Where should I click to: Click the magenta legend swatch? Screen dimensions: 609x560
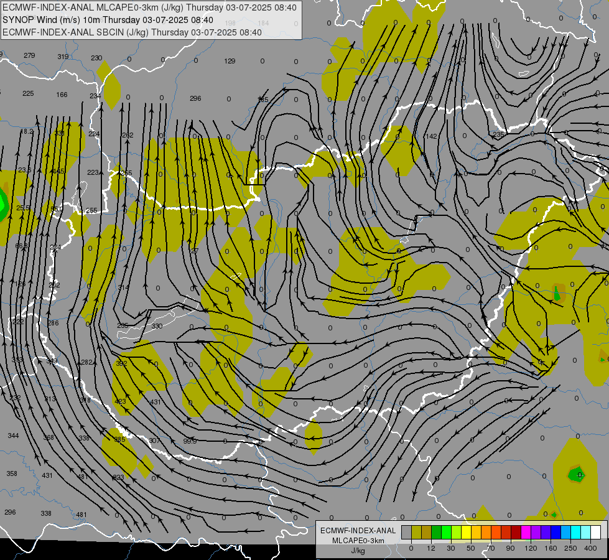[526, 533]
